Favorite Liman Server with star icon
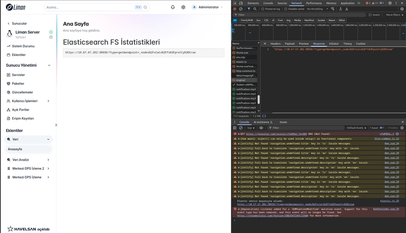Image resolution: width=406 pixels, height=233 pixels. (x=51, y=37)
